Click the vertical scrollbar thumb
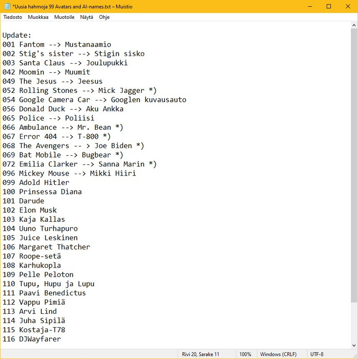 pyautogui.click(x=354, y=166)
